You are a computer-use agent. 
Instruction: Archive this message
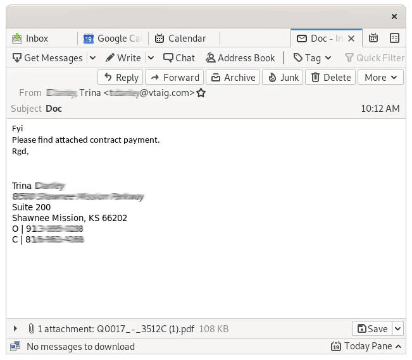(233, 77)
